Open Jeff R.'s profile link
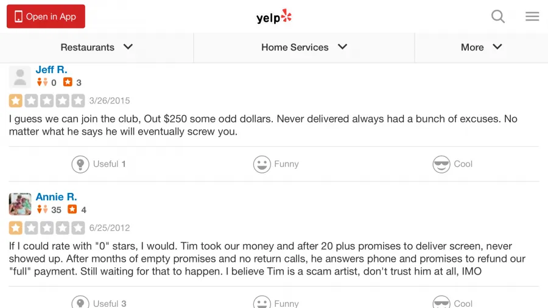 coord(51,70)
